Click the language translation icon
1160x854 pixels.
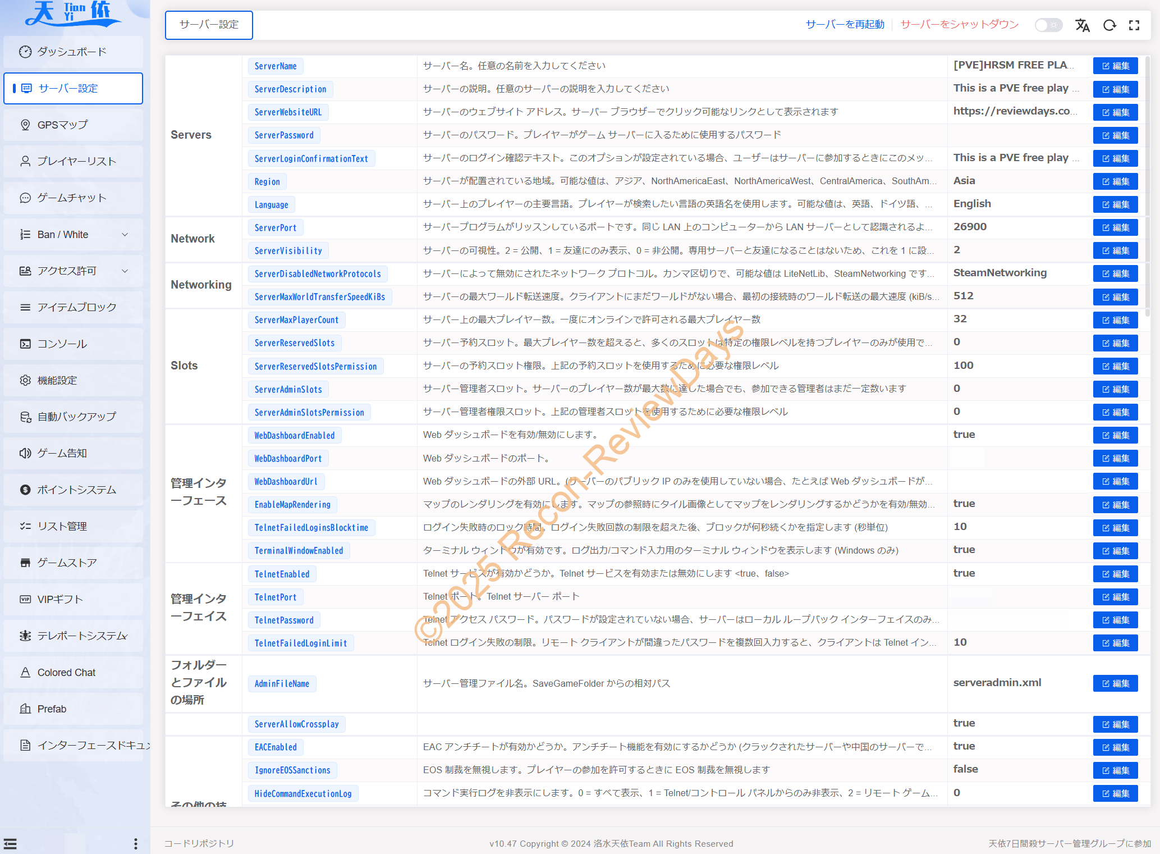click(1082, 25)
